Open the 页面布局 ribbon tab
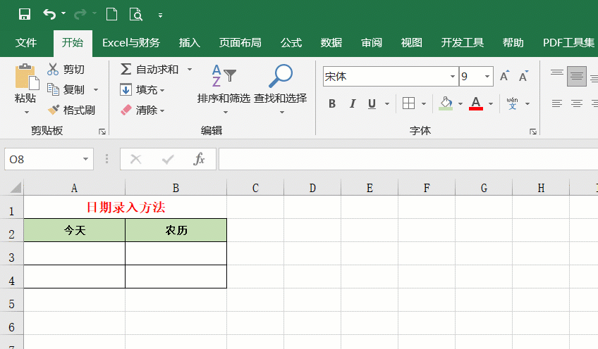The image size is (598, 349). [240, 43]
